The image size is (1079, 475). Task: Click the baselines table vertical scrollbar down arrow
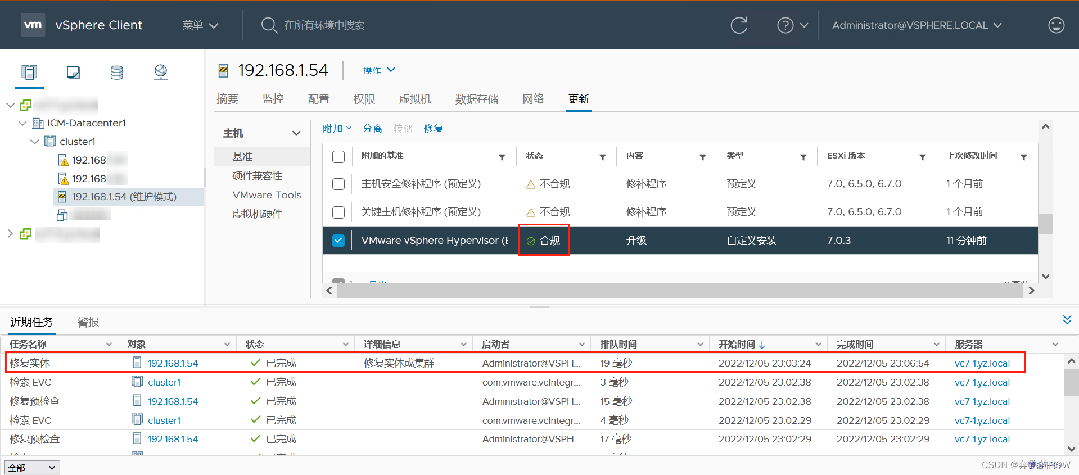[1046, 276]
